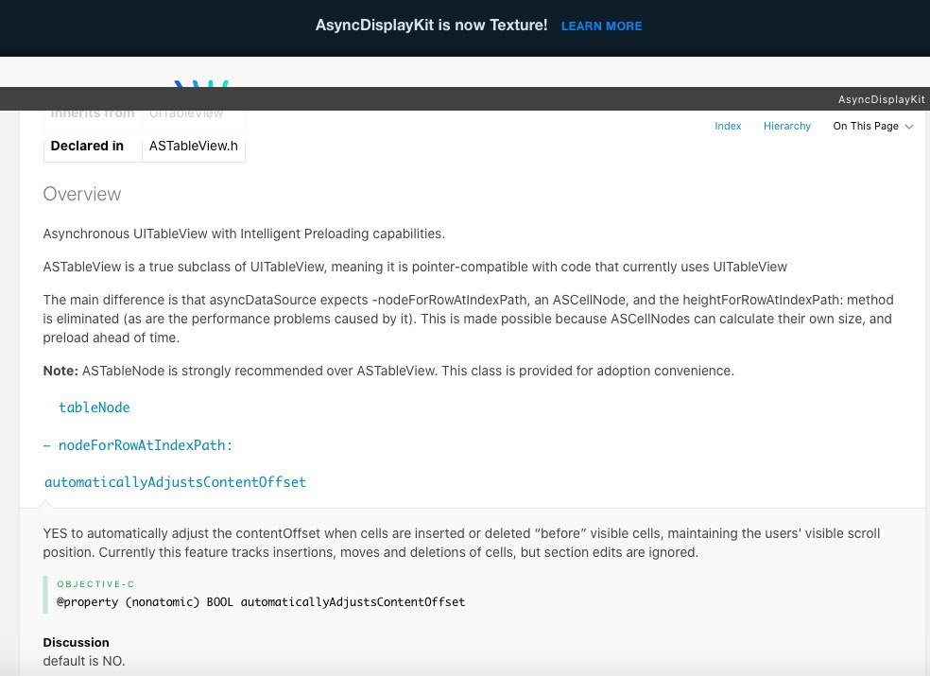Viewport: 930px width, 676px height.
Task: Click the AsyncDisplayKit title in dark bar
Action: click(x=882, y=99)
